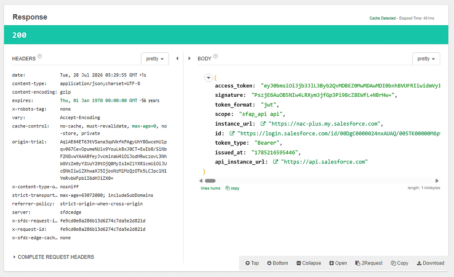The image size is (454, 277).
Task: Download the response body
Action: (431, 263)
